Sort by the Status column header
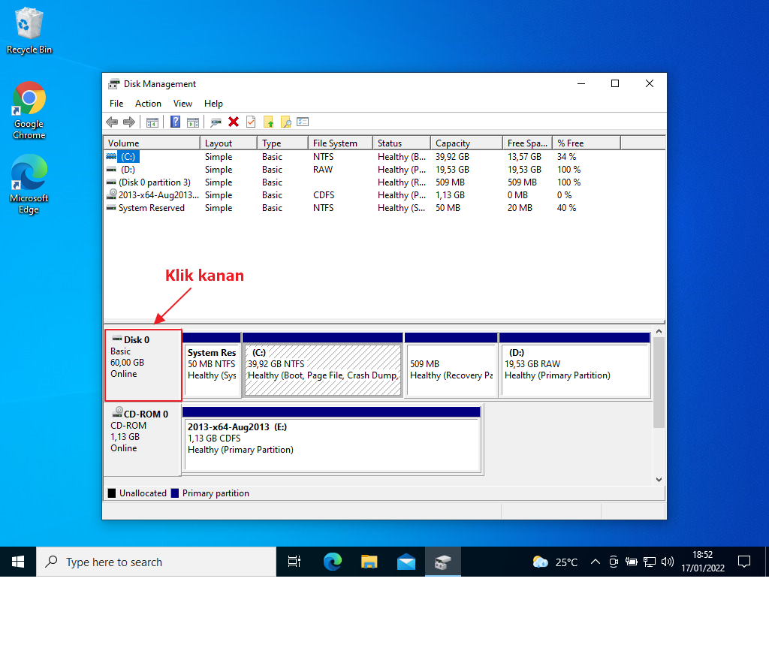This screenshot has height=672, width=769. [x=402, y=143]
